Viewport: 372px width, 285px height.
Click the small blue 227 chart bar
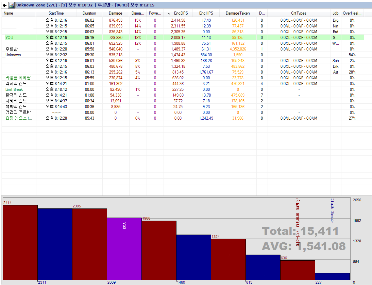pyautogui.click(x=332, y=277)
